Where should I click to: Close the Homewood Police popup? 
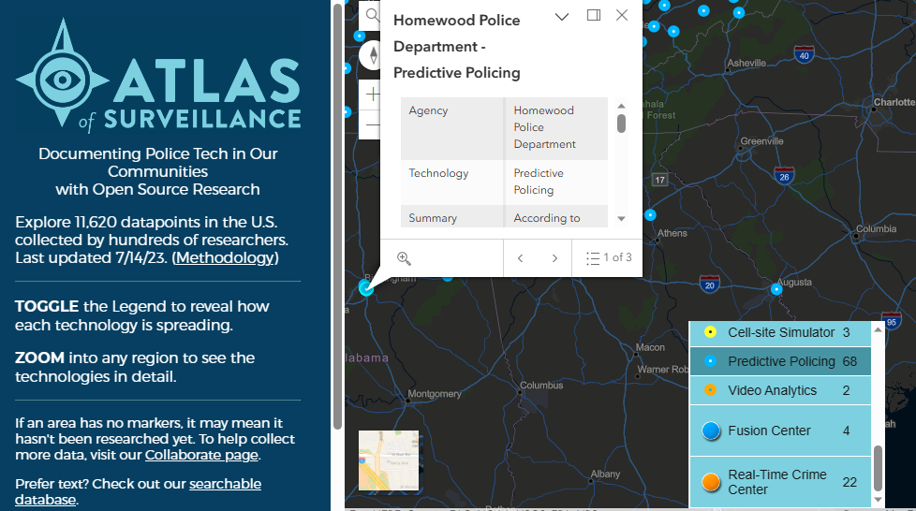[x=622, y=15]
